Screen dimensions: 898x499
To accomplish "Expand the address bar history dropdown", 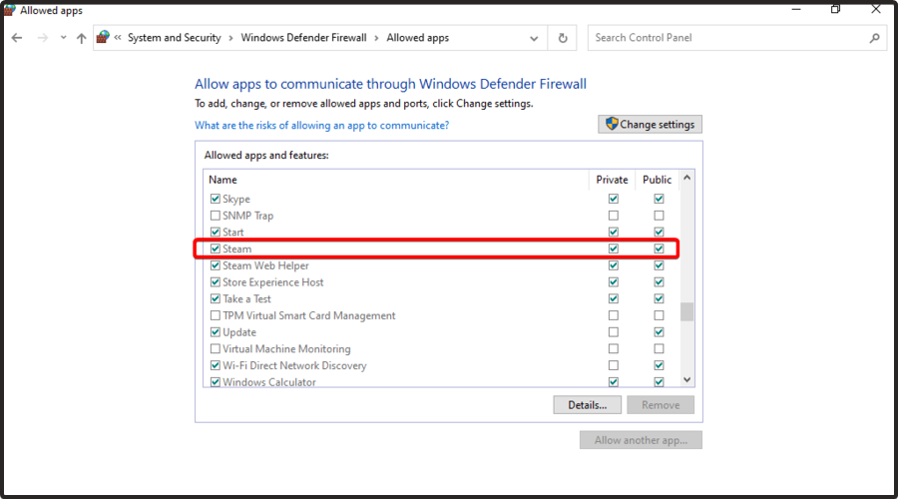I will 534,38.
